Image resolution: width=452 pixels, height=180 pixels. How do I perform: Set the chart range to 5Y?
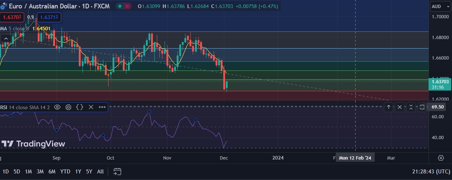pyautogui.click(x=89, y=172)
